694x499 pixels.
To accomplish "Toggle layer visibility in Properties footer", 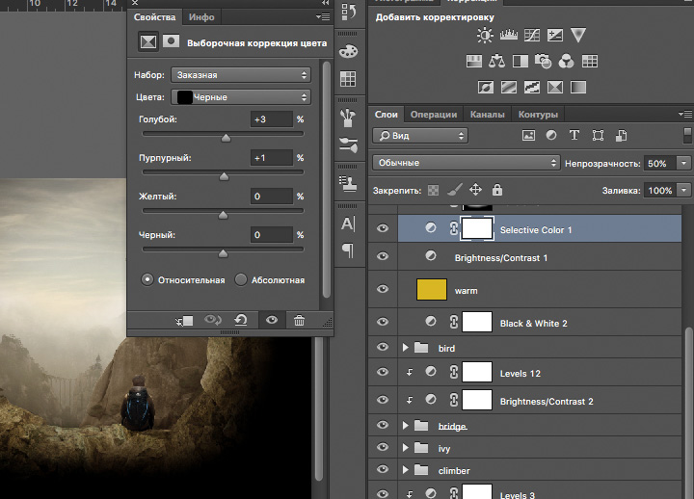I will pos(272,320).
